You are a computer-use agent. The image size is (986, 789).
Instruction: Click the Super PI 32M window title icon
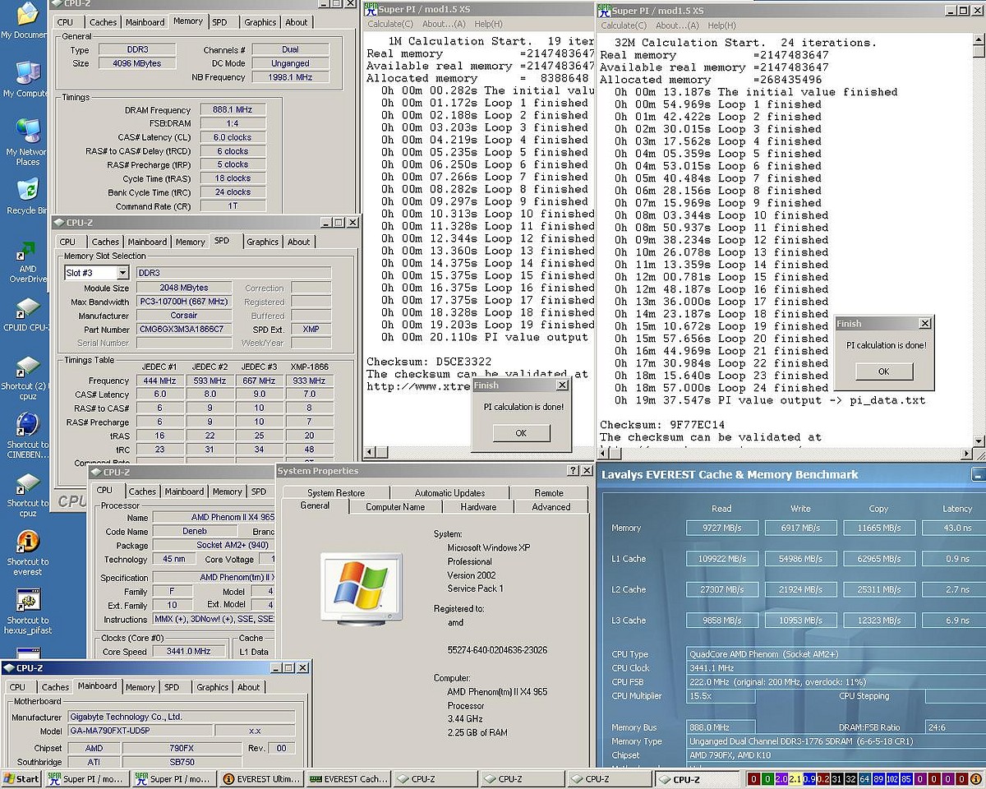pos(604,10)
